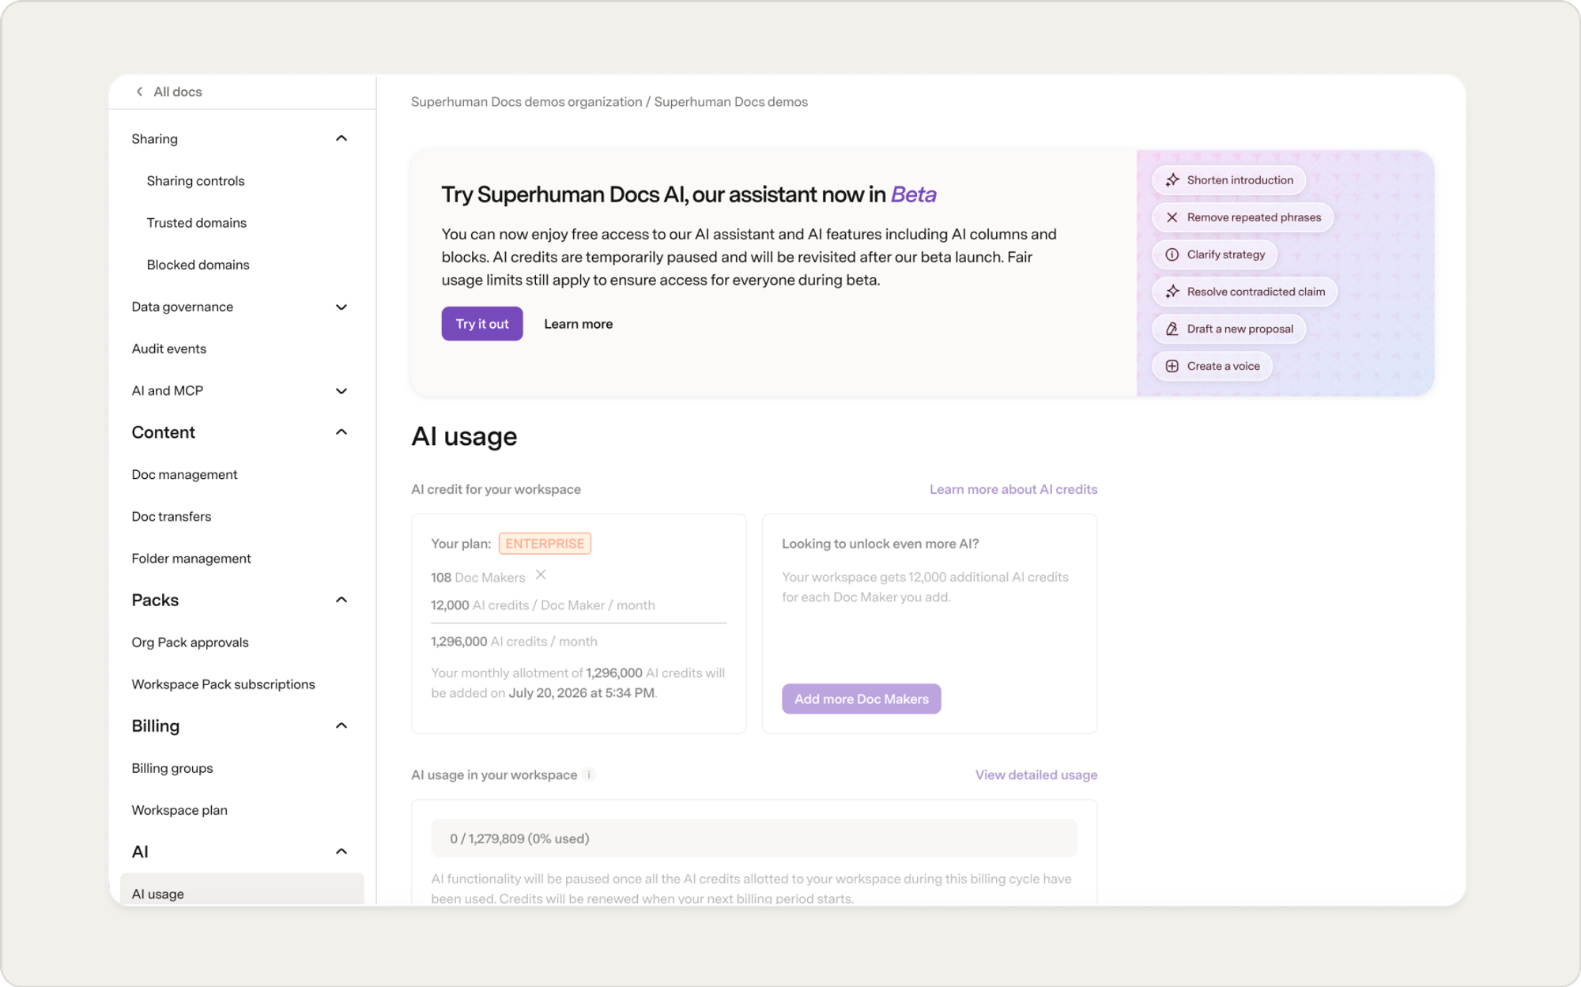Select Draft a new proposal chip
This screenshot has width=1581, height=987.
point(1229,329)
